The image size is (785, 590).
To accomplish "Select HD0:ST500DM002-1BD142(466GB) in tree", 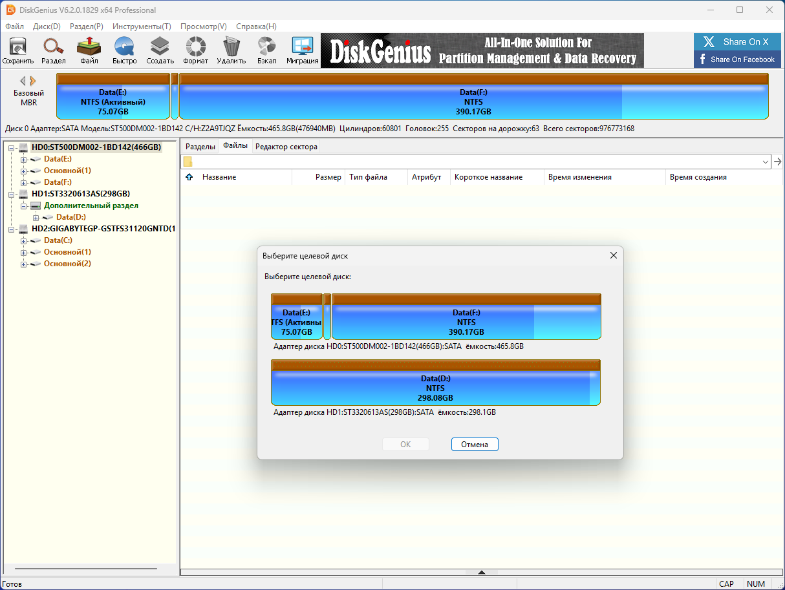I will pos(96,147).
